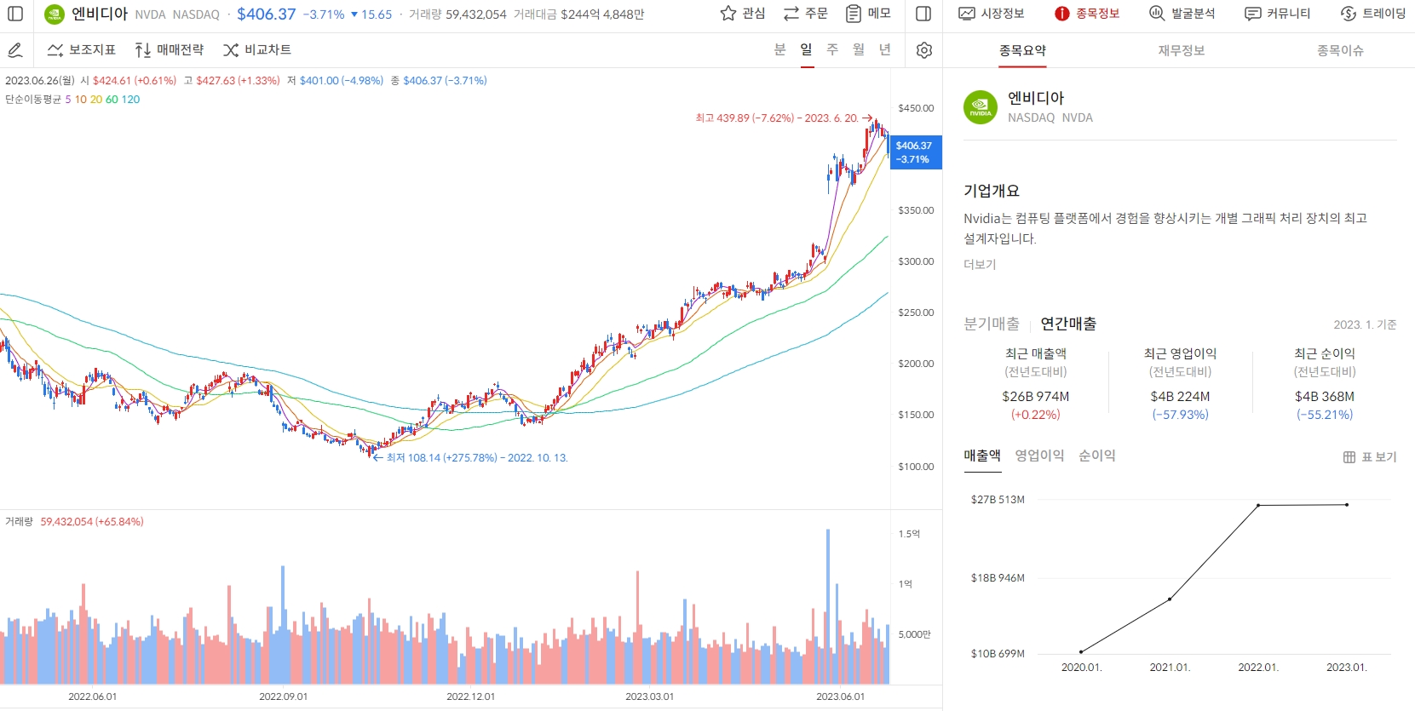Select the drawing pencil tool
1415x711 pixels.
coord(15,50)
